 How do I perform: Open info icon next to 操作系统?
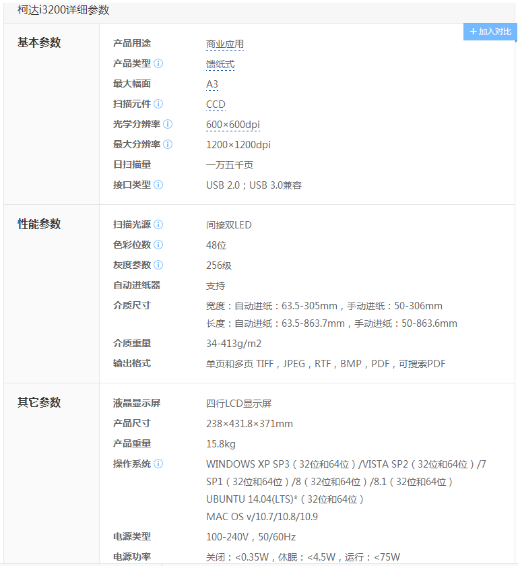[x=158, y=464]
